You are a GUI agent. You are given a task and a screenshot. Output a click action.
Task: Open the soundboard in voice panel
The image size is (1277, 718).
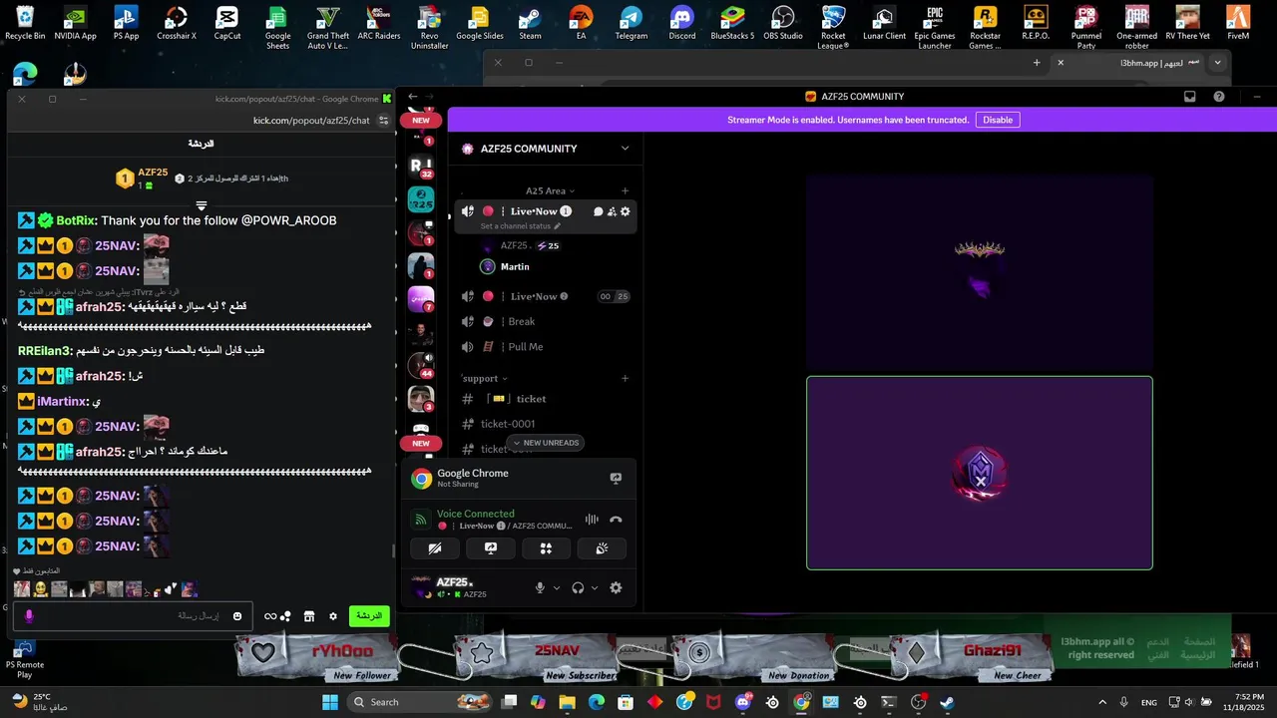(602, 548)
